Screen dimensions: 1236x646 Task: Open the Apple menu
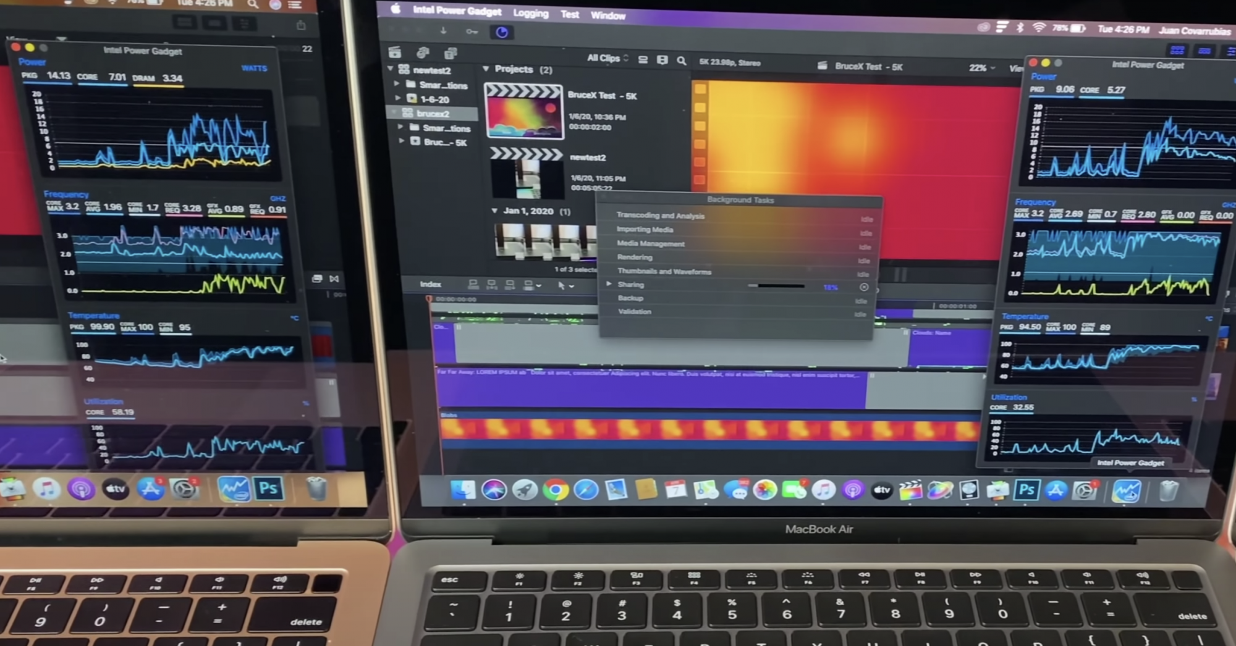pos(396,9)
